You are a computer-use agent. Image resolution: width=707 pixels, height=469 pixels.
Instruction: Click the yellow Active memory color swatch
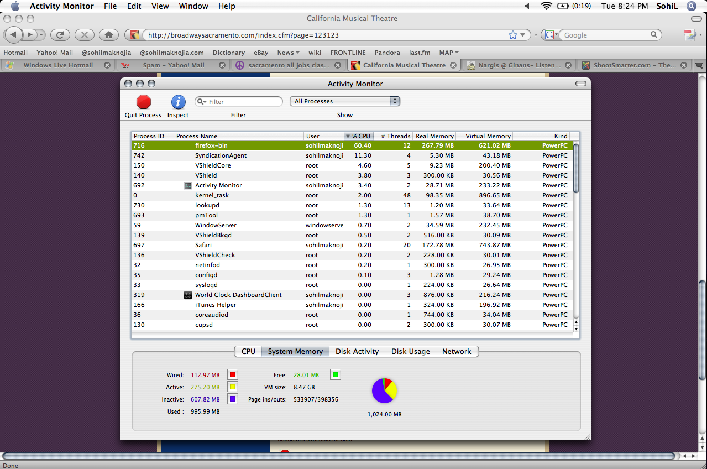pyautogui.click(x=233, y=387)
